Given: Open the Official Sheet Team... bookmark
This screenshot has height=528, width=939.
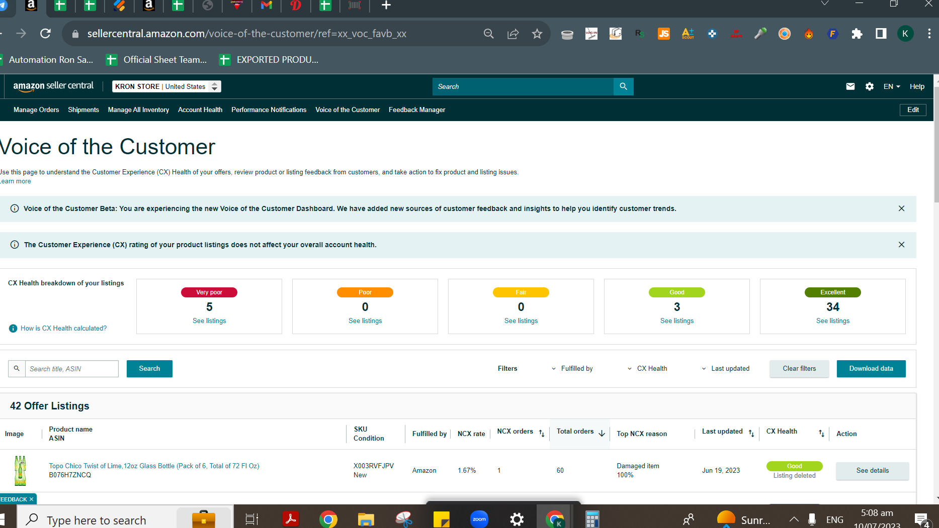Looking at the screenshot, I should (156, 60).
